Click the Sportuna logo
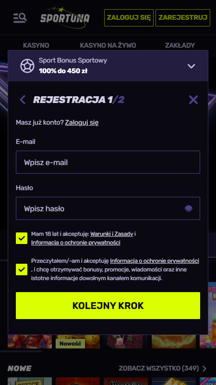Viewport: 216px width, 385px height. (x=65, y=17)
